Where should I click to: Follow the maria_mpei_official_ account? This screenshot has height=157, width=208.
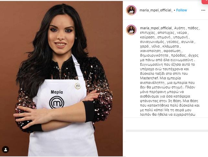coord(181,10)
